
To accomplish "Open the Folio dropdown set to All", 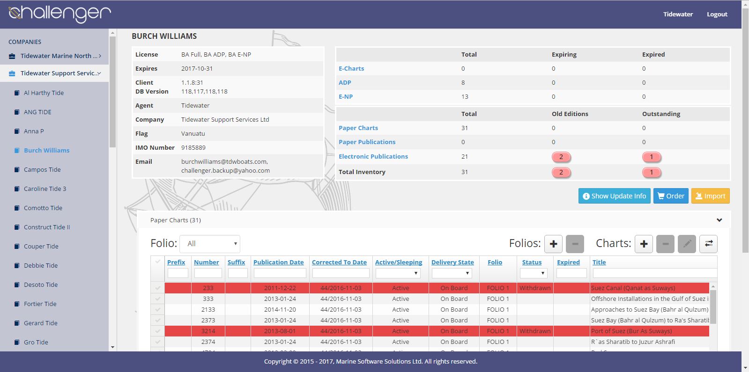I will 210,244.
